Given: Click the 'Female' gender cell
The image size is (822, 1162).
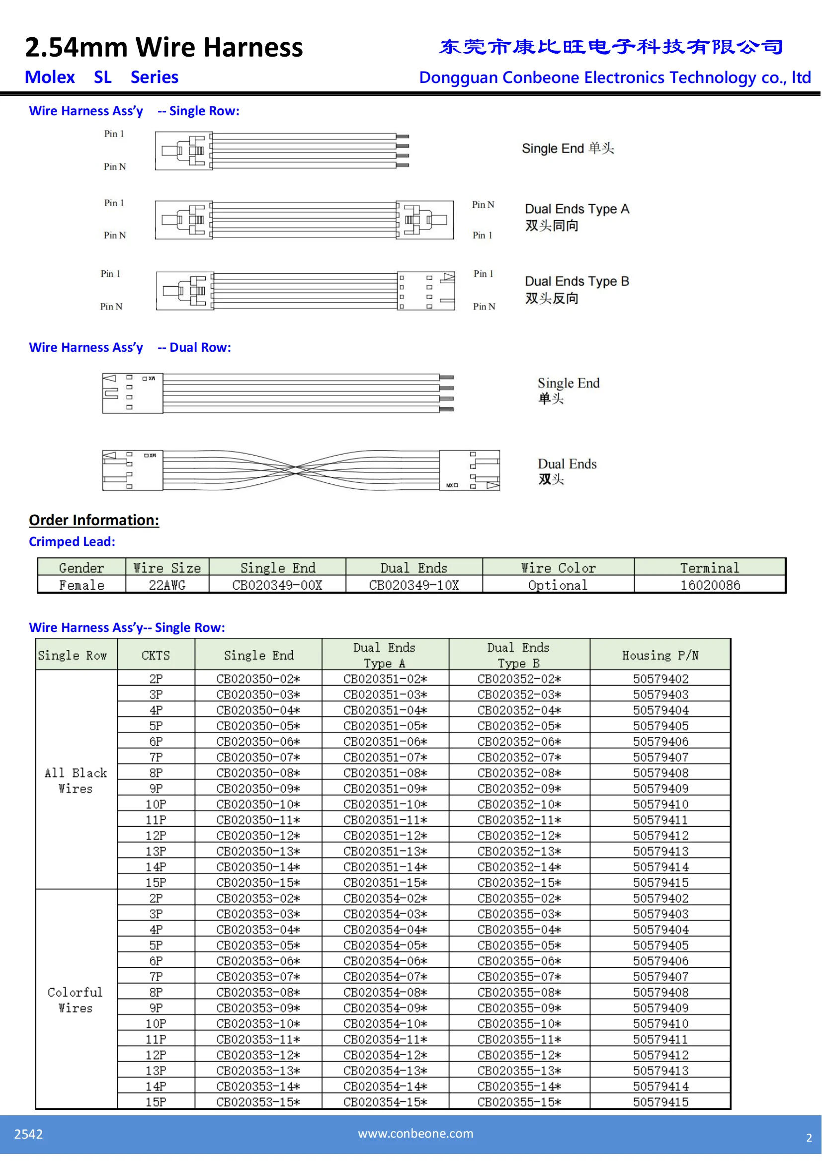Looking at the screenshot, I should click(x=82, y=586).
